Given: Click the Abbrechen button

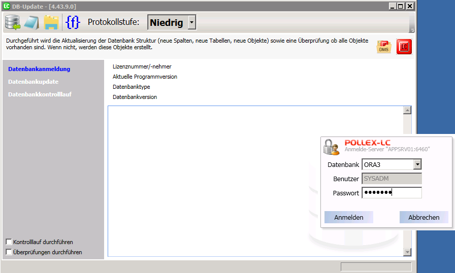Looking at the screenshot, I should [x=424, y=217].
